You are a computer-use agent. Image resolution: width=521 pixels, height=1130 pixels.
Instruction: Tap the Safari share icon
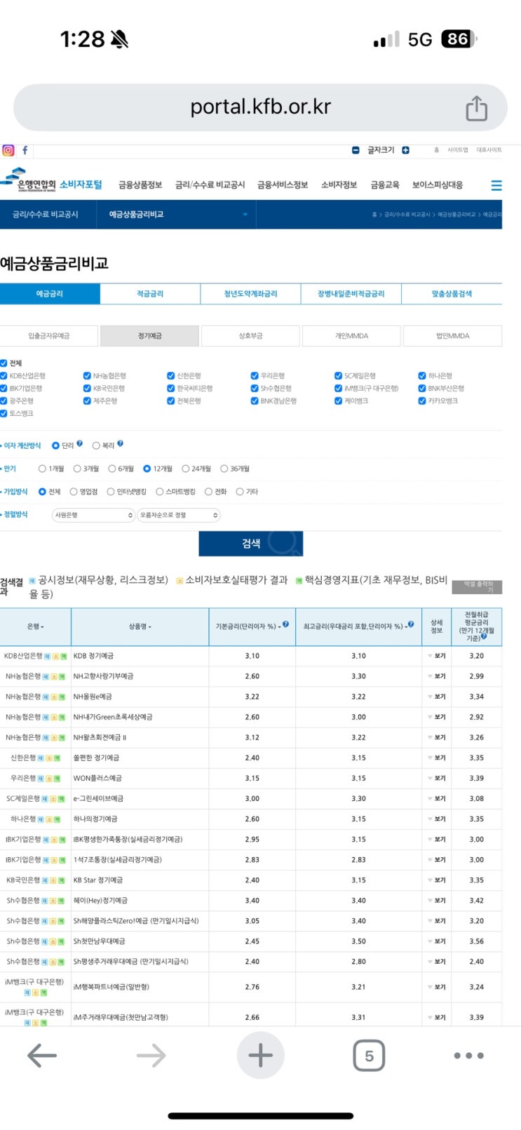click(477, 108)
